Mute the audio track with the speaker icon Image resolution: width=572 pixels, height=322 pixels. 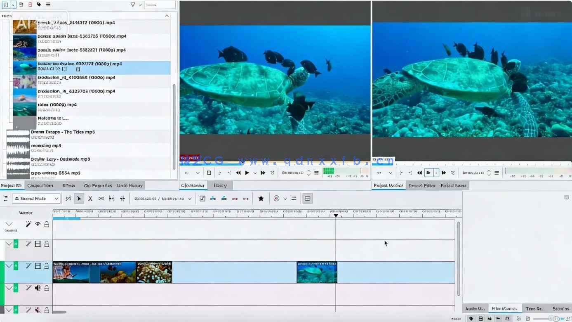pyautogui.click(x=38, y=288)
